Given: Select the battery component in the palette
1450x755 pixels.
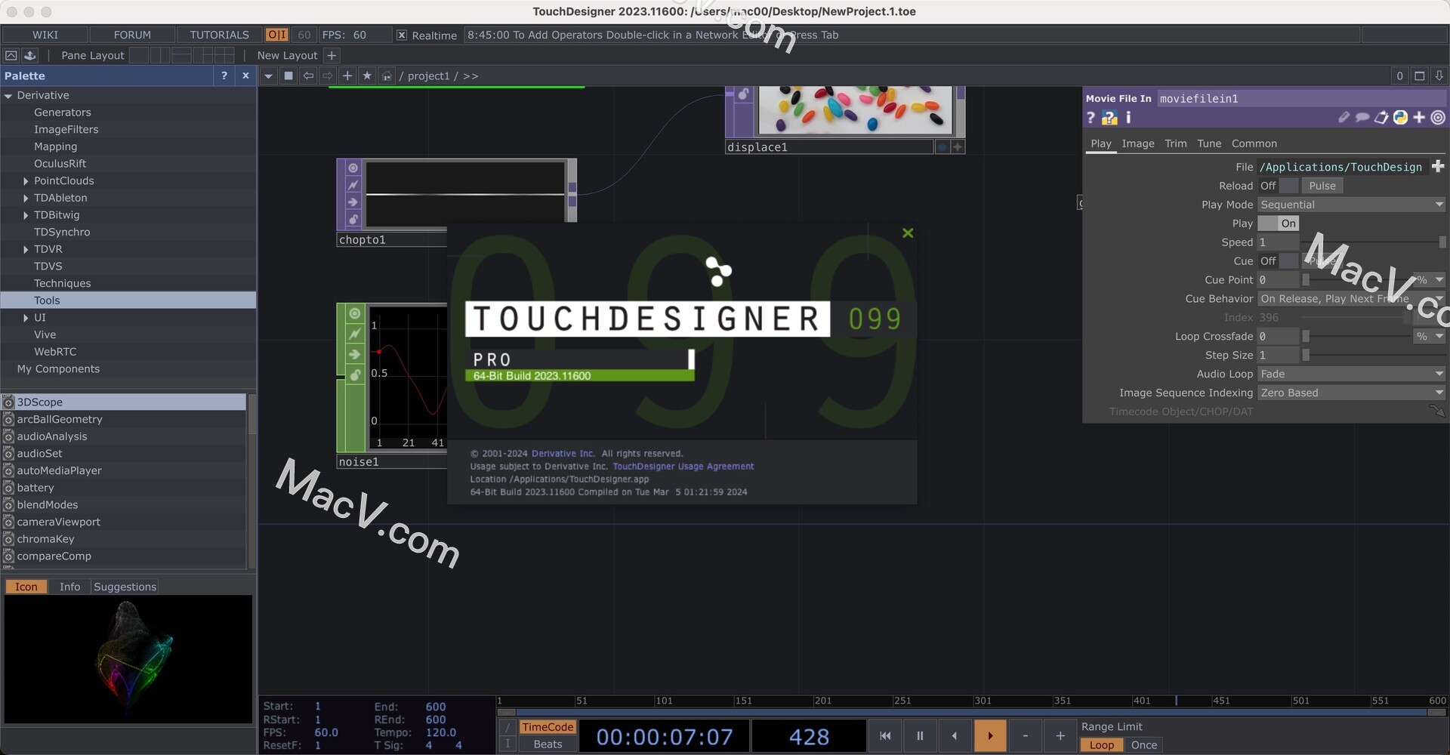Looking at the screenshot, I should coord(34,487).
